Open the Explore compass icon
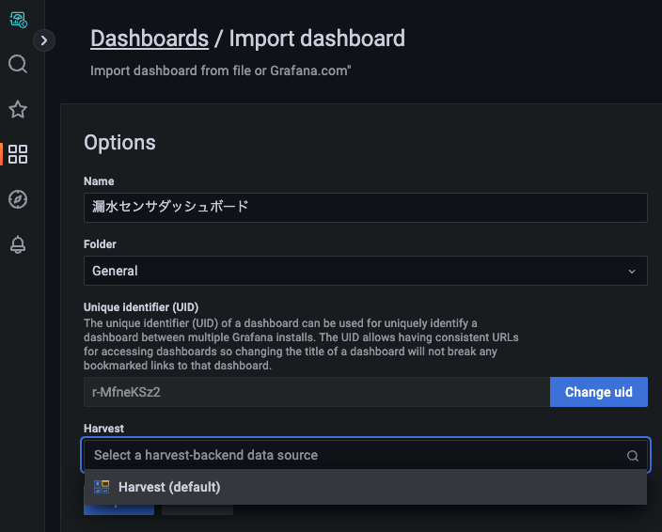Viewport: 662px width, 532px height. [18, 199]
